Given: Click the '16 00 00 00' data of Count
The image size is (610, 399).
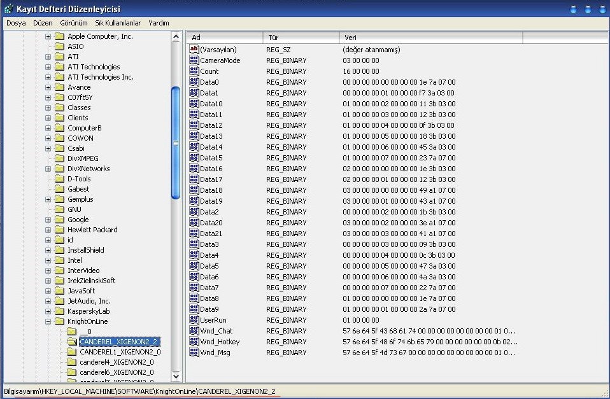Looking at the screenshot, I should pyautogui.click(x=360, y=71).
